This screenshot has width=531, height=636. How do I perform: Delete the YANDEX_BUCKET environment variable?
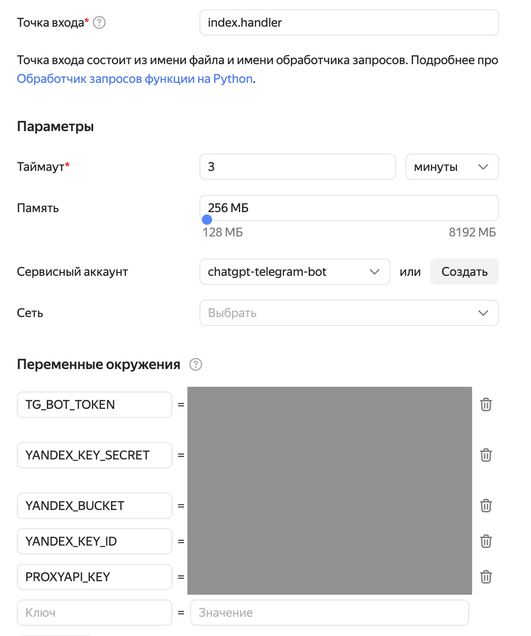(486, 506)
